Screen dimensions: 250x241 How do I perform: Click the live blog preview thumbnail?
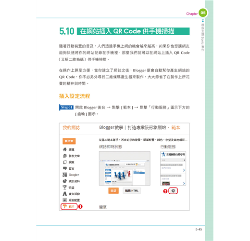point(125,168)
